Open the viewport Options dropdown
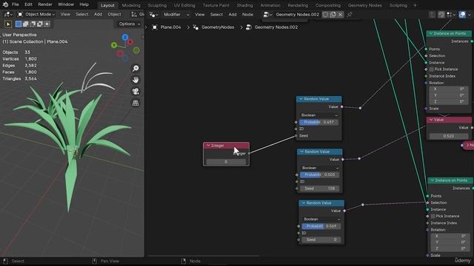This screenshot has width=474, height=266. [x=129, y=24]
